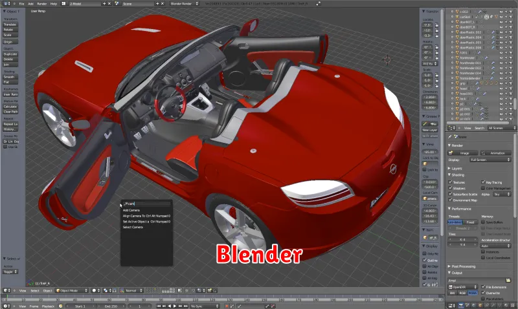This screenshot has width=518, height=309.
Task: Click the 3D View editor type icon
Action: click(x=5, y=290)
